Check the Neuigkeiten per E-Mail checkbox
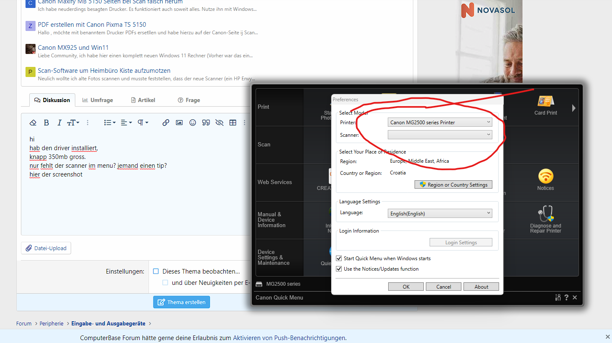This screenshot has height=343, width=612. click(165, 282)
